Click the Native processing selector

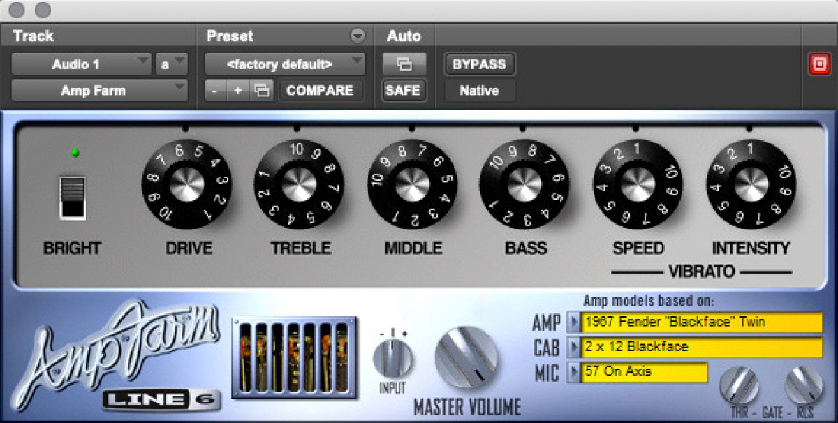[x=479, y=90]
